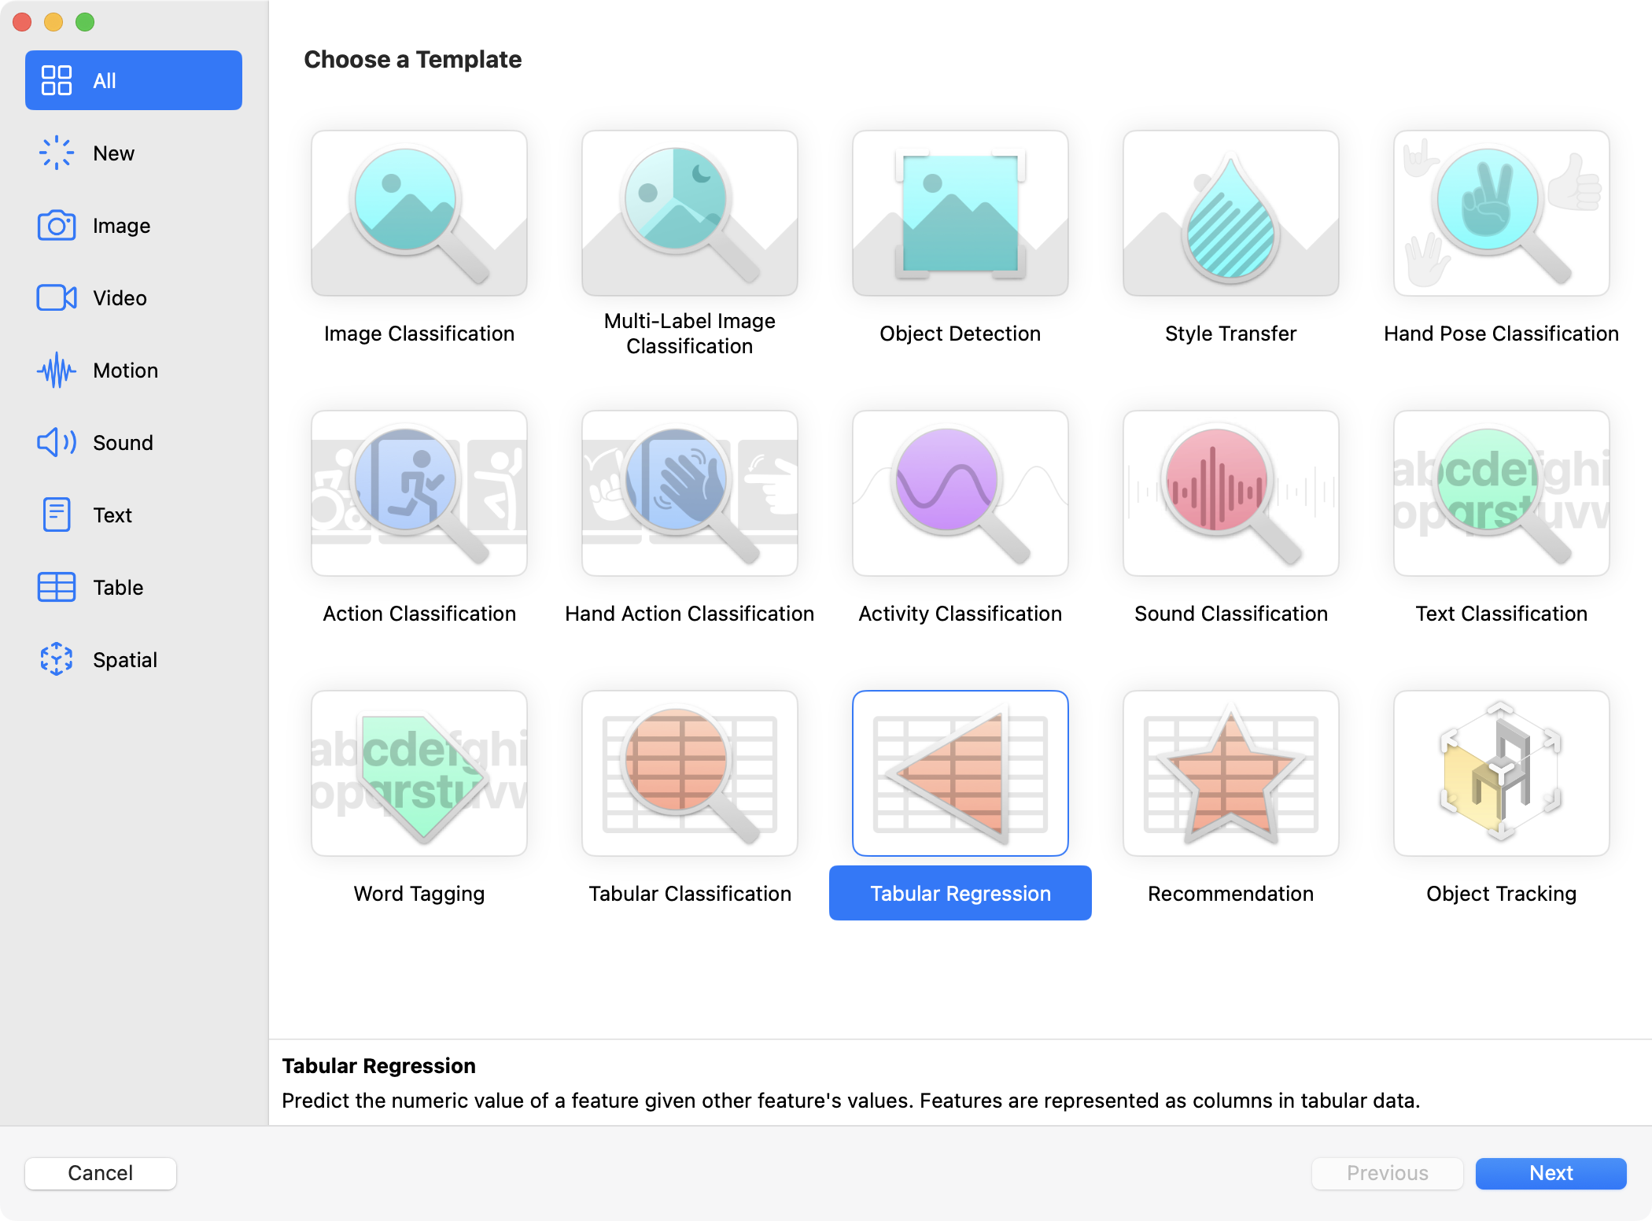Open the Word Tagging template
1652x1221 pixels.
point(419,773)
